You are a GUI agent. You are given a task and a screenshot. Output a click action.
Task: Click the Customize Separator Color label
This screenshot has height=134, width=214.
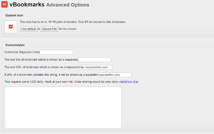coord(22,52)
